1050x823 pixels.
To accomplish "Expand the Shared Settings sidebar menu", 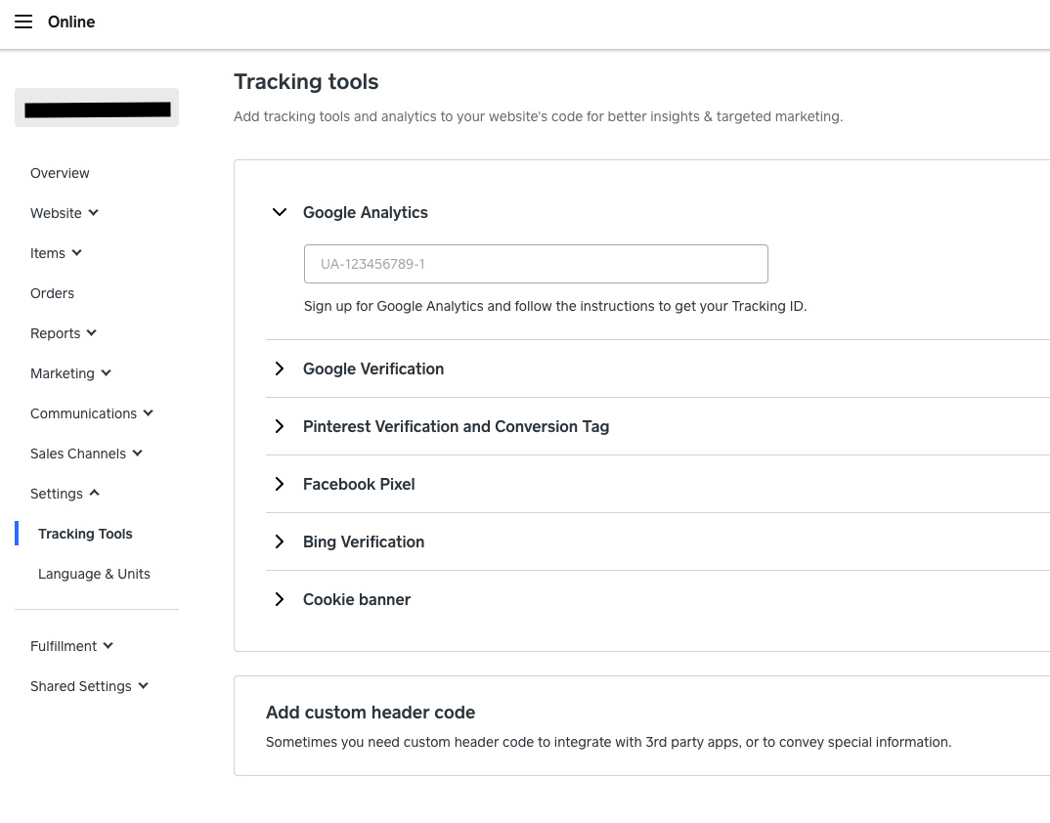I will (x=89, y=686).
